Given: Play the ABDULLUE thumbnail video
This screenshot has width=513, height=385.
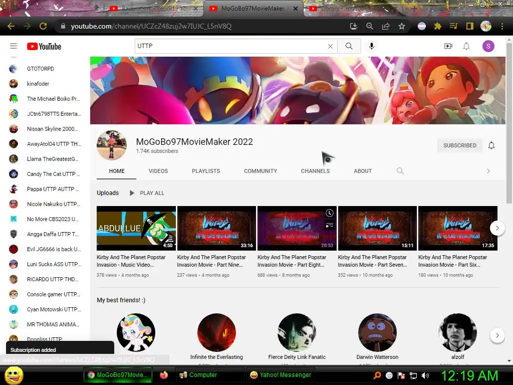Looking at the screenshot, I should point(136,228).
